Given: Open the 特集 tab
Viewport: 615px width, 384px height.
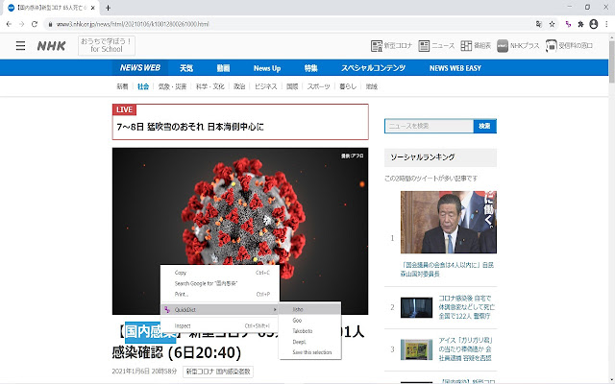Looking at the screenshot, I should 310,68.
